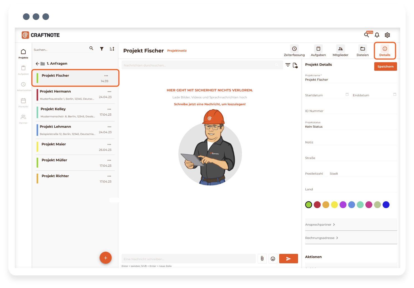Export chat with document icon
This screenshot has height=288, width=414.
[295, 65]
